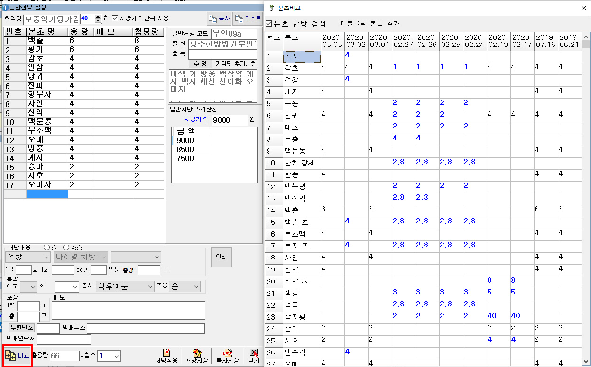
Task: Click the 수정 edit button
Action: [x=200, y=64]
